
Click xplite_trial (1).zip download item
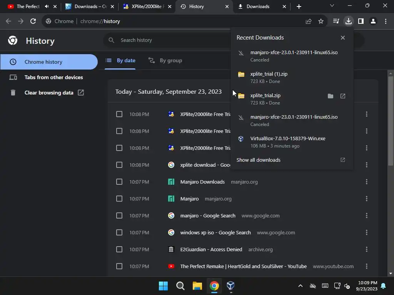point(292,78)
